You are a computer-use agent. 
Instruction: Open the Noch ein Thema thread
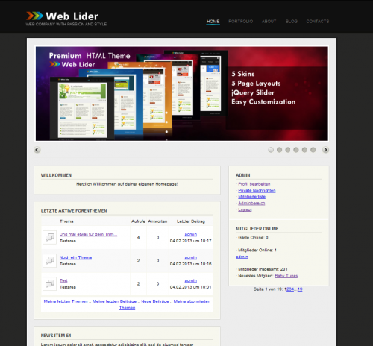point(75,257)
